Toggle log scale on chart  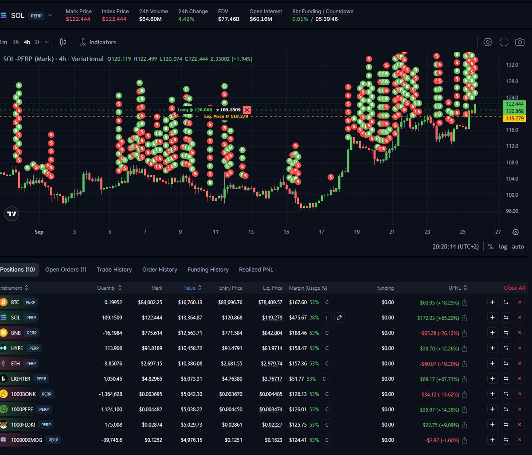click(x=503, y=246)
